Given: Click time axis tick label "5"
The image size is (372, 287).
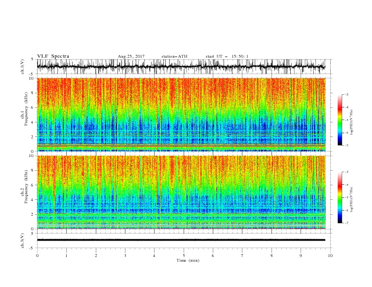Looking at the screenshot, I should point(184,256).
